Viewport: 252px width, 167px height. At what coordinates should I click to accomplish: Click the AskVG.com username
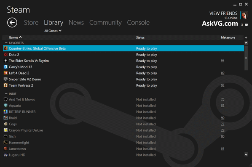tap(220, 24)
